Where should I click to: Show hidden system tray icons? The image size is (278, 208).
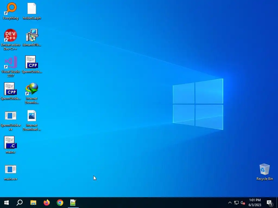(x=230, y=203)
